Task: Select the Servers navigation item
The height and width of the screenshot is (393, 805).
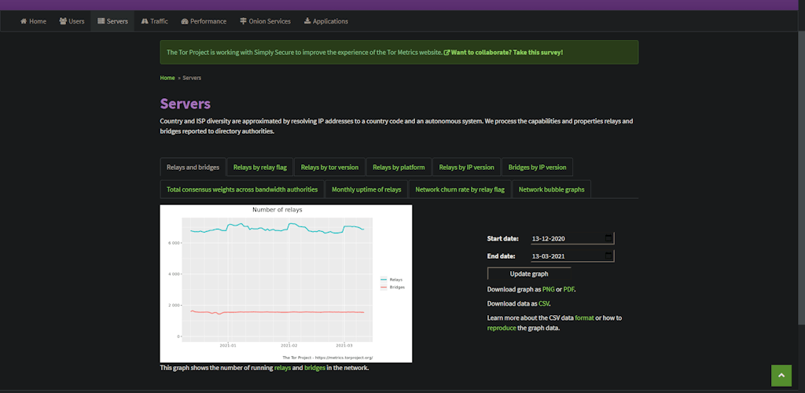Action: click(112, 21)
